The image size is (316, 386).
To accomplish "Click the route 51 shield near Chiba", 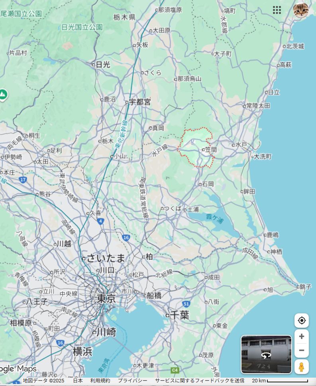I will coord(186,304).
